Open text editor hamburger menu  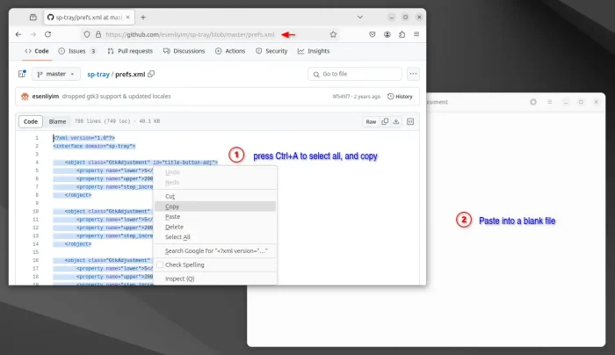coord(549,102)
